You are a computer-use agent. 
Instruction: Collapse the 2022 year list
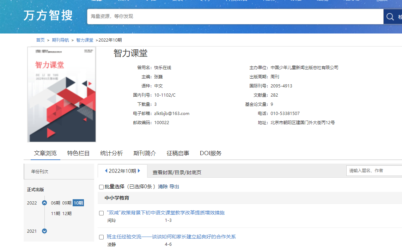tap(44, 203)
